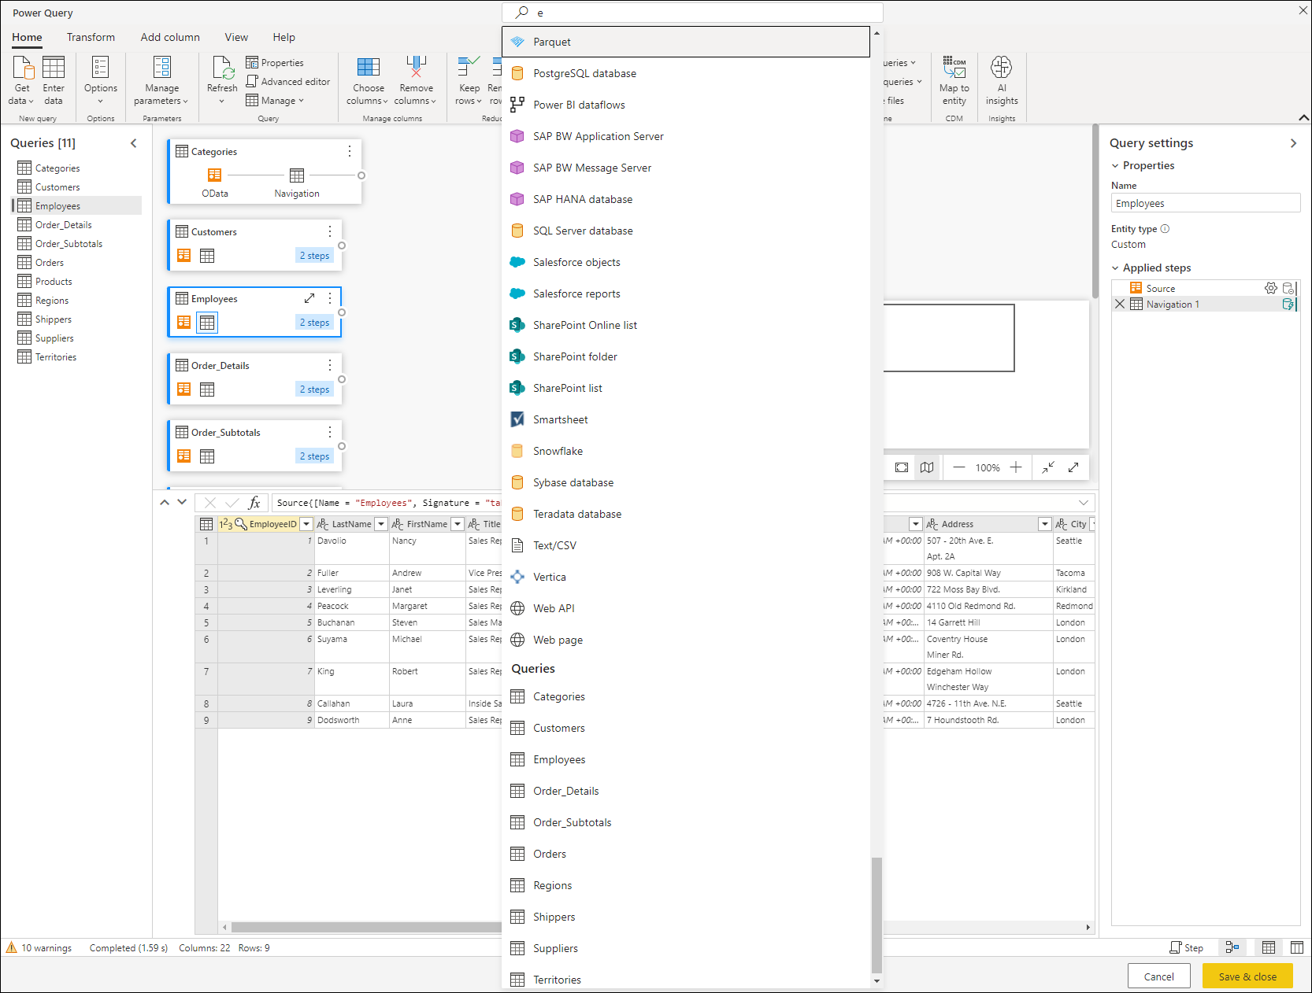Image resolution: width=1312 pixels, height=993 pixels.
Task: Click the search field at the top
Action: point(692,13)
